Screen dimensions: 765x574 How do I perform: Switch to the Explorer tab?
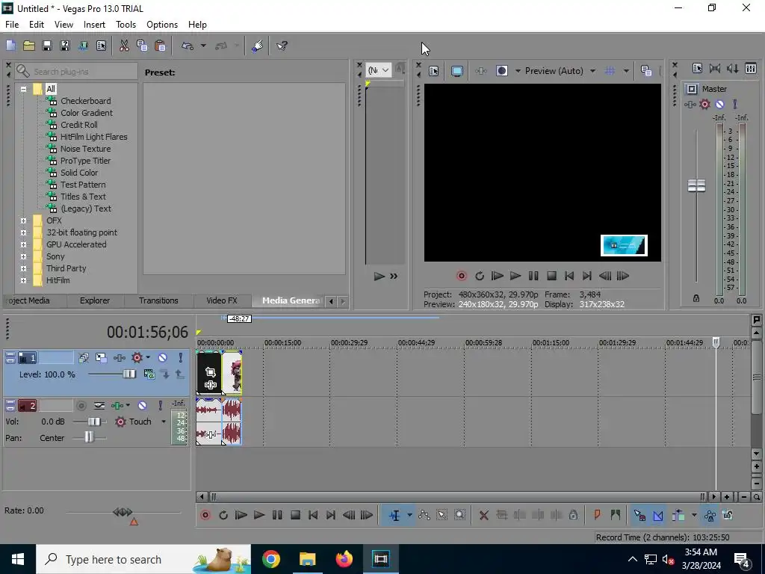pyautogui.click(x=95, y=300)
